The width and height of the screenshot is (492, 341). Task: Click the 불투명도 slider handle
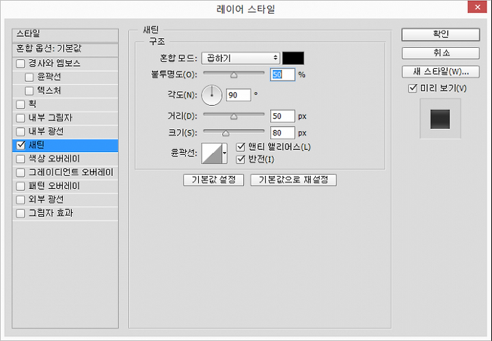[234, 75]
